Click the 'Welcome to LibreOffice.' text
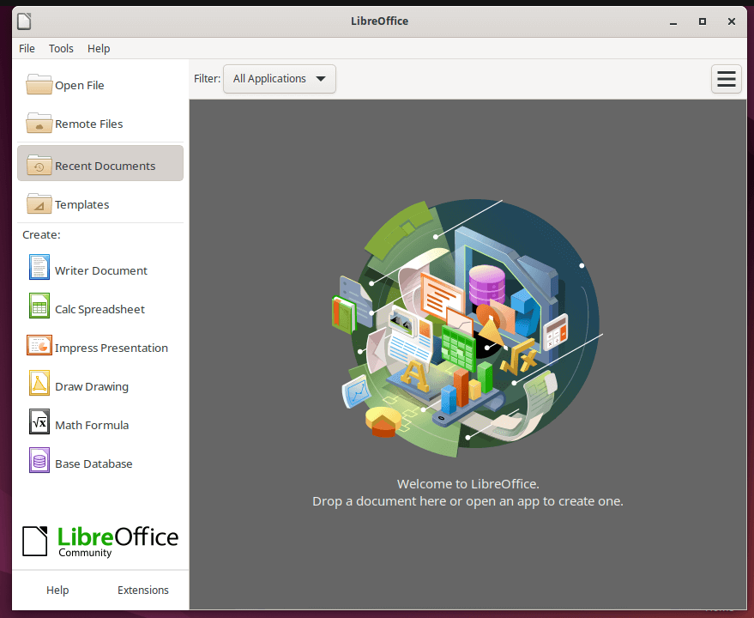This screenshot has height=618, width=754. coord(467,484)
